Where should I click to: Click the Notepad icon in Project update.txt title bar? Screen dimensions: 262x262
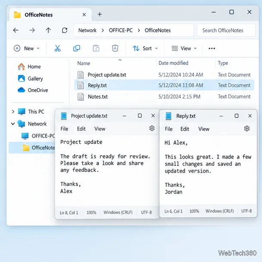click(x=64, y=116)
